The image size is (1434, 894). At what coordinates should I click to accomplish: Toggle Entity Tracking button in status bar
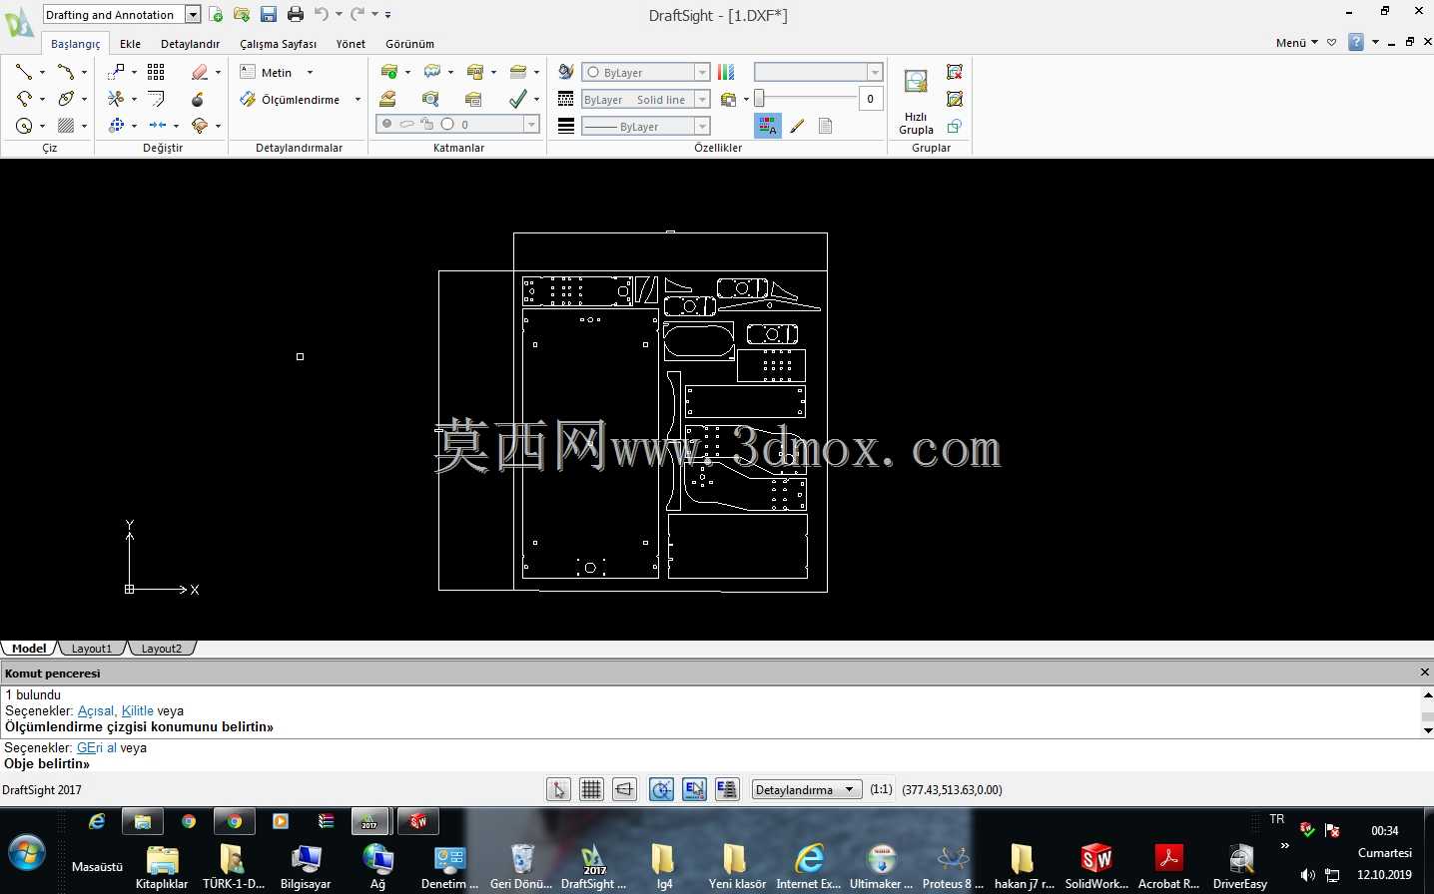tap(727, 789)
